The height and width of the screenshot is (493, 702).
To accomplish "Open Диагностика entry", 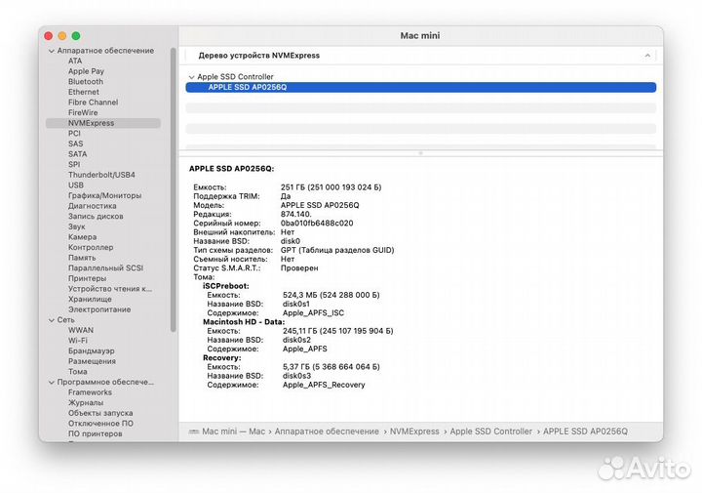I will [x=93, y=206].
